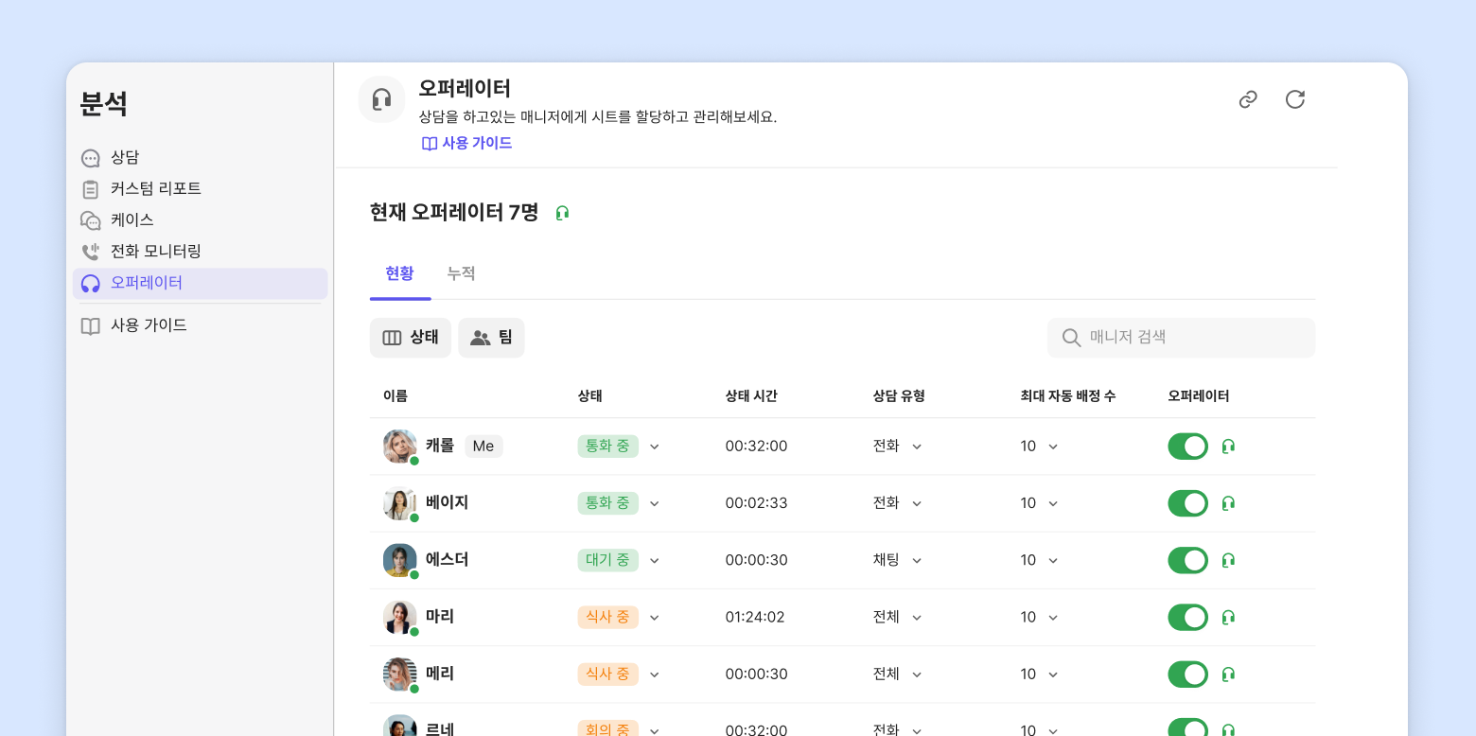Click the copy link icon in header
This screenshot has height=736, width=1476.
1248,99
